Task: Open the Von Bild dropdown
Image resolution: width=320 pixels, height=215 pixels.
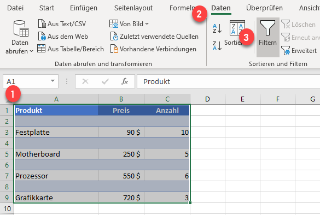Action: pos(129,24)
